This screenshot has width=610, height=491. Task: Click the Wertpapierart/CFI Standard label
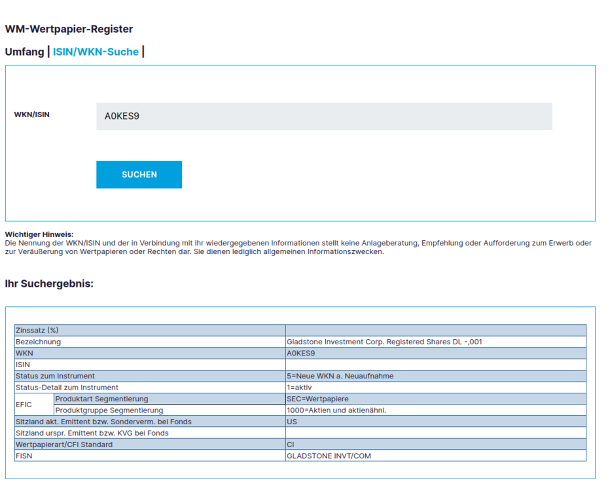click(63, 445)
